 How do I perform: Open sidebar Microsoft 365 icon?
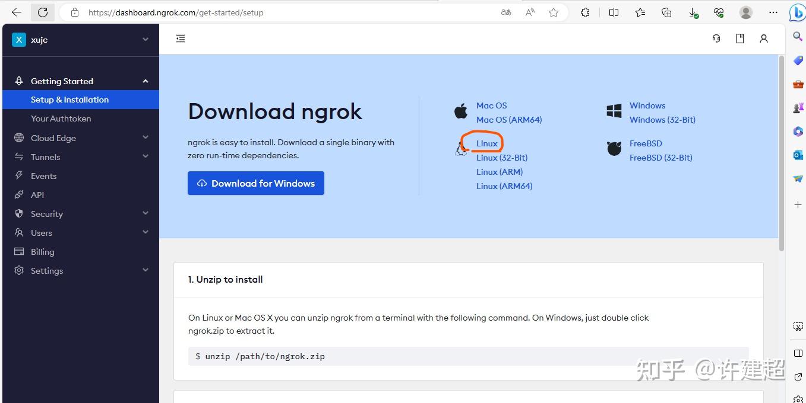(x=798, y=132)
